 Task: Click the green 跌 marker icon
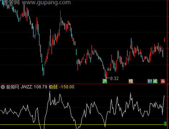tap(105, 81)
